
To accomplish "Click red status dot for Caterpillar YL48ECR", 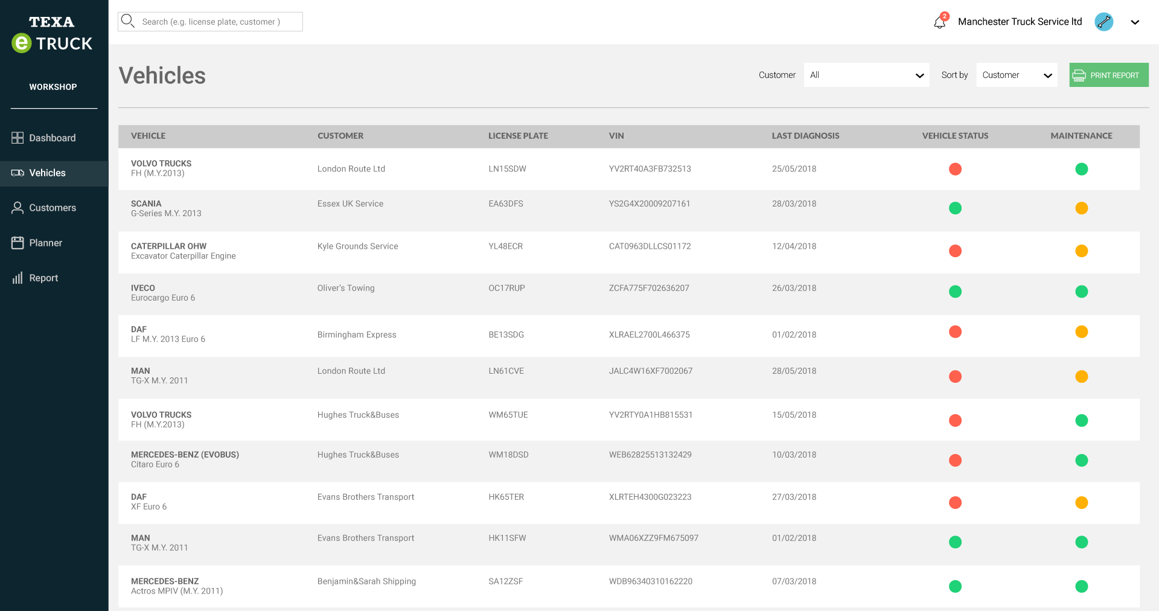I will click(x=955, y=251).
